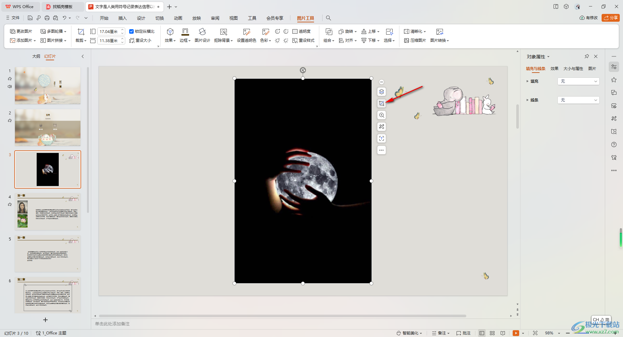Image resolution: width=623 pixels, height=337 pixels.
Task: Open the 找稻壳模板 template tab
Action: pos(63,6)
